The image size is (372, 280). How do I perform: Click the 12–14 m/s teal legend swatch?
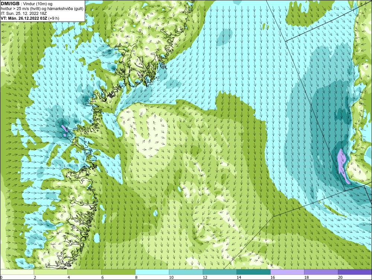pos(220,272)
